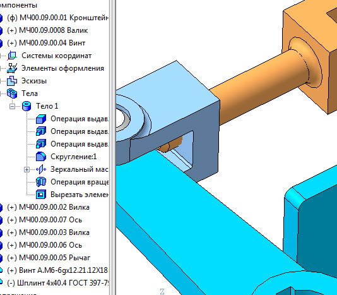Select Вырезать элемент entry

click(80, 195)
